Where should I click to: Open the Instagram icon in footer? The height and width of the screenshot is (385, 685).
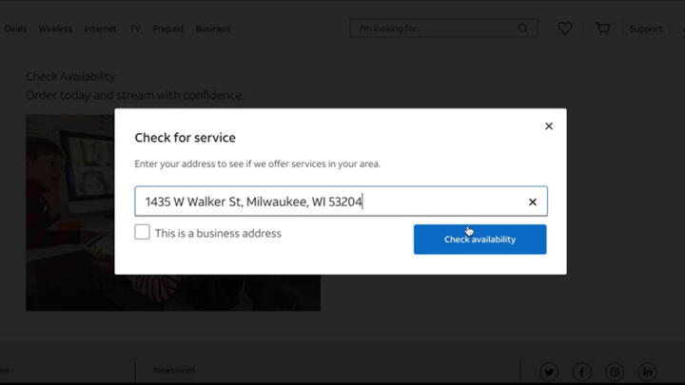pyautogui.click(x=615, y=372)
